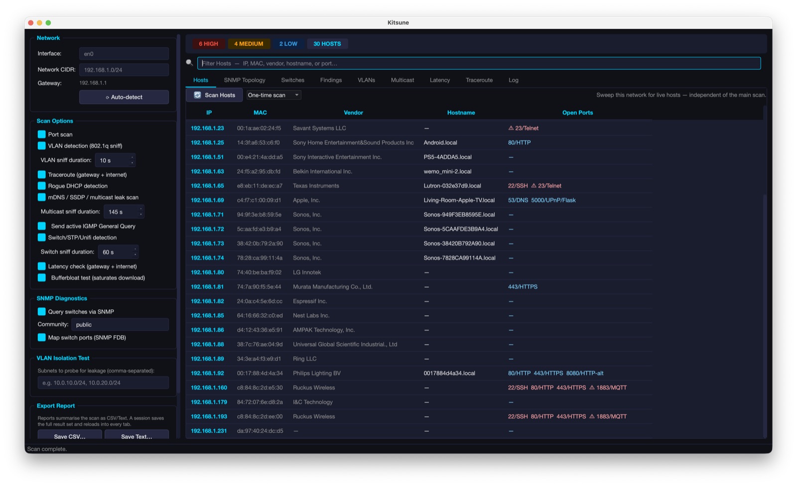Open the Latency tab
Viewport: 797px width, 486px height.
440,80
